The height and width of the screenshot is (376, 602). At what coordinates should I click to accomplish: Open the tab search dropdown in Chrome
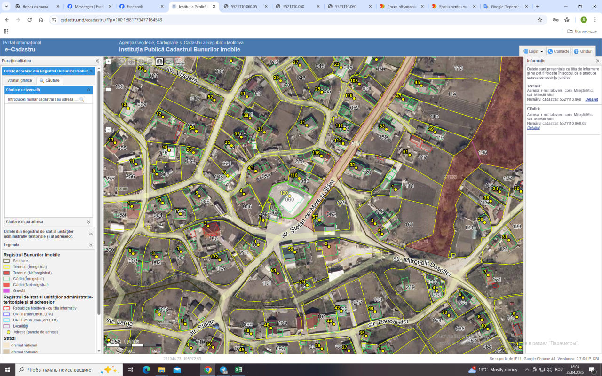coord(6,7)
